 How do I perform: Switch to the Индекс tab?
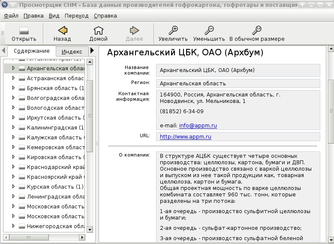[x=72, y=51]
